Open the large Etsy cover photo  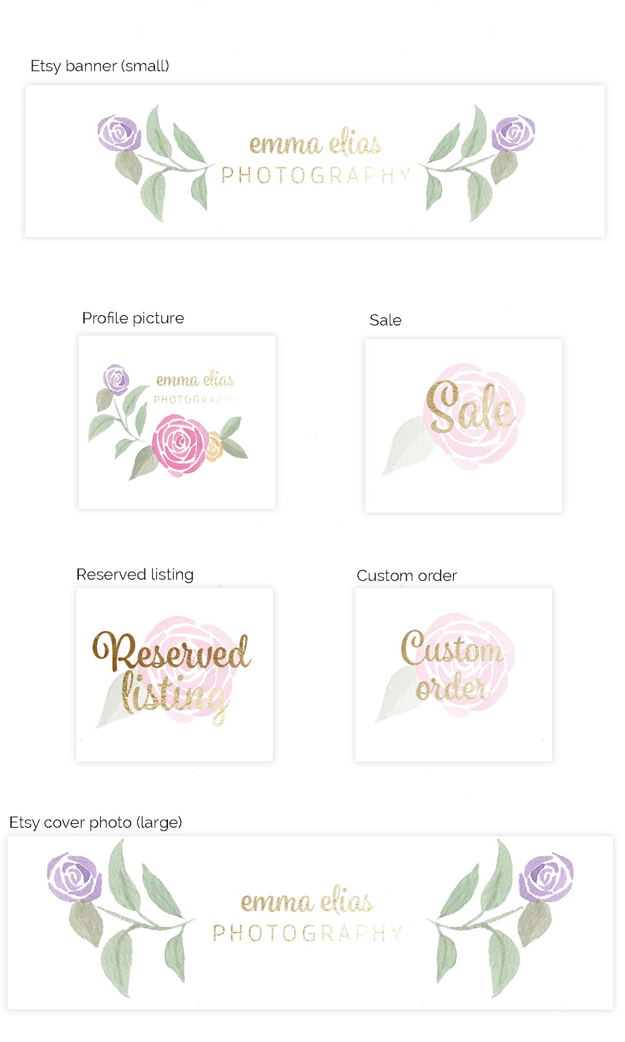(x=310, y=923)
